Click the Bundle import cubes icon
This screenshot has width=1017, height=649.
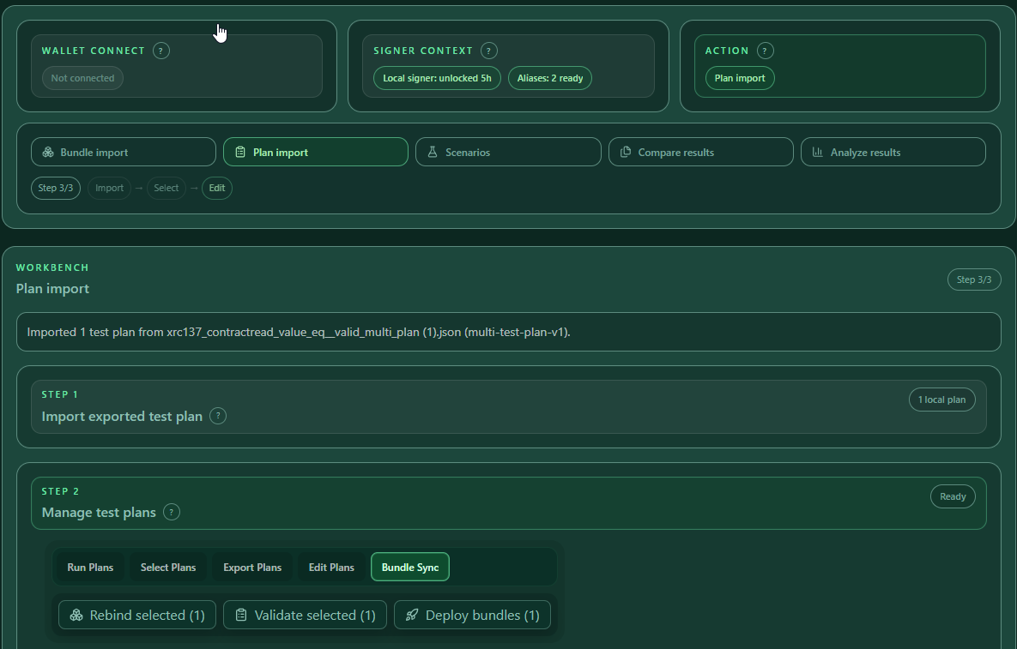click(48, 153)
